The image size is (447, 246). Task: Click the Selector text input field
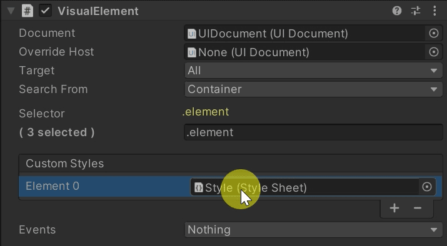tap(314, 132)
